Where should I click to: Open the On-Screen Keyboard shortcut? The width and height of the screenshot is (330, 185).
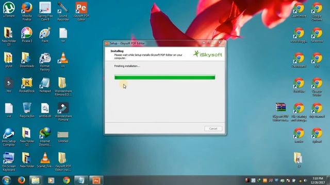click(9, 162)
